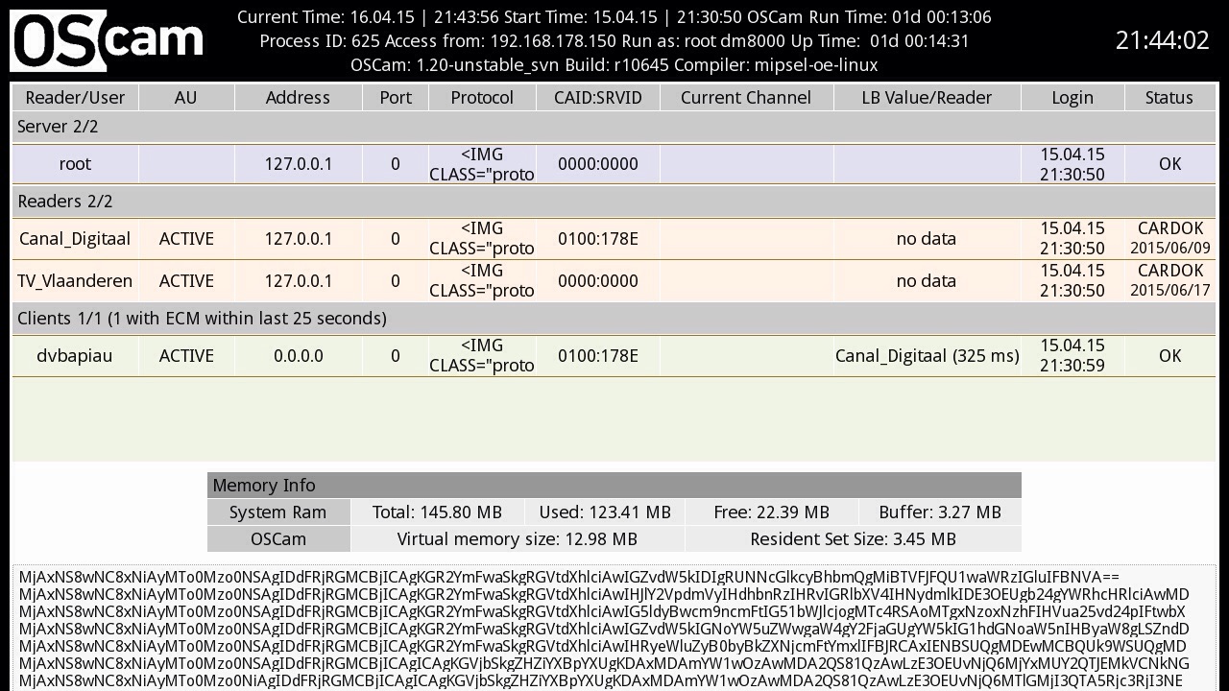
Task: Collapse the Readers 2/2 section
Action: [614, 202]
